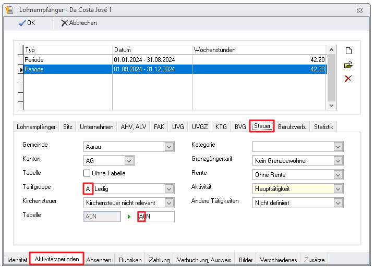The width and height of the screenshot is (374, 268).
Task: Click the new period document icon
Action: pos(348,50)
